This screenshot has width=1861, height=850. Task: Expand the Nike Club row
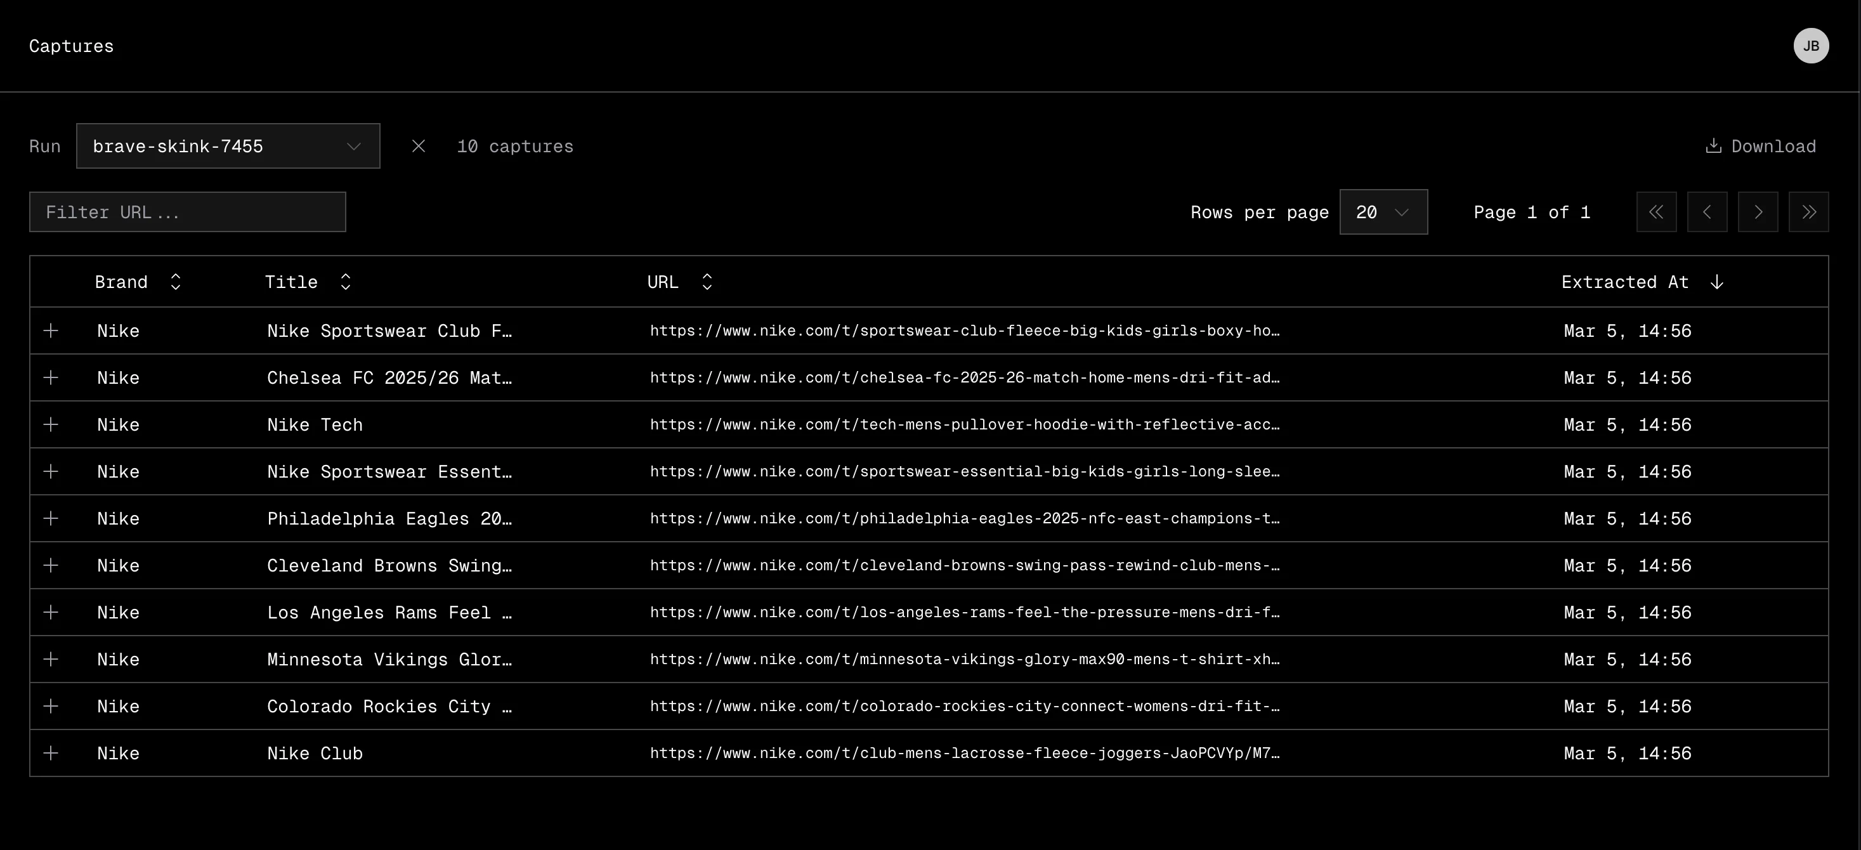coord(51,753)
